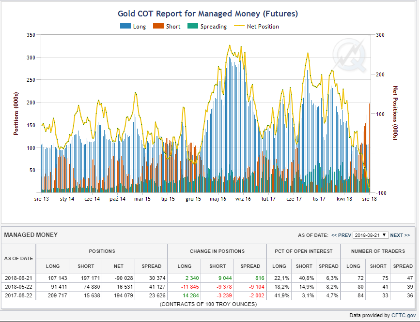
Task: Click the long change value -11 845
Action: click(190, 287)
